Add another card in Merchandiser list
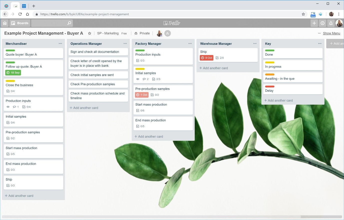Screen dimensions: 344x220 19,196
